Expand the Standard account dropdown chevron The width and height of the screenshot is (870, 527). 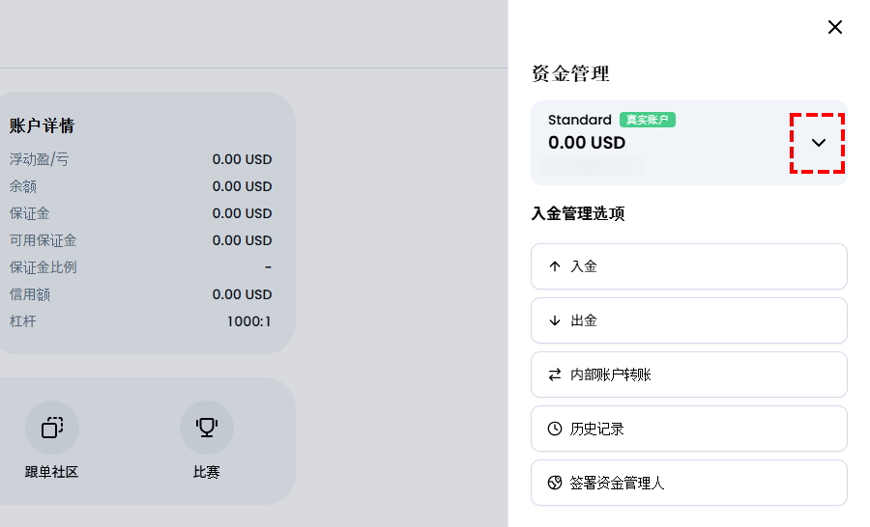[x=819, y=143]
